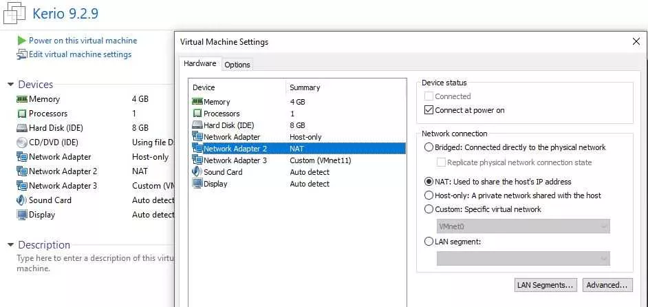648x307 pixels.
Task: Click the LAN Segments... button
Action: pos(545,285)
